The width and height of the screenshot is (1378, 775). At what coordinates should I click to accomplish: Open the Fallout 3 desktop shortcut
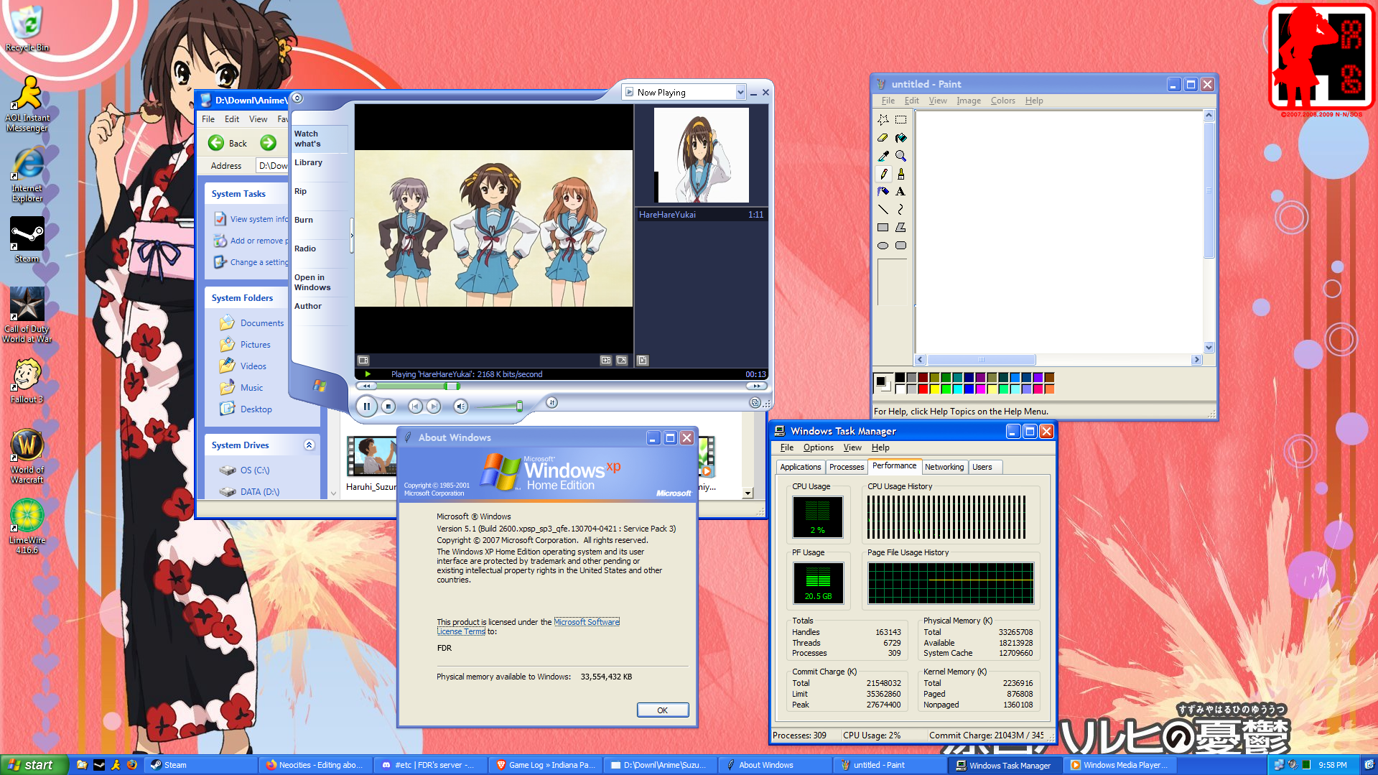(27, 381)
